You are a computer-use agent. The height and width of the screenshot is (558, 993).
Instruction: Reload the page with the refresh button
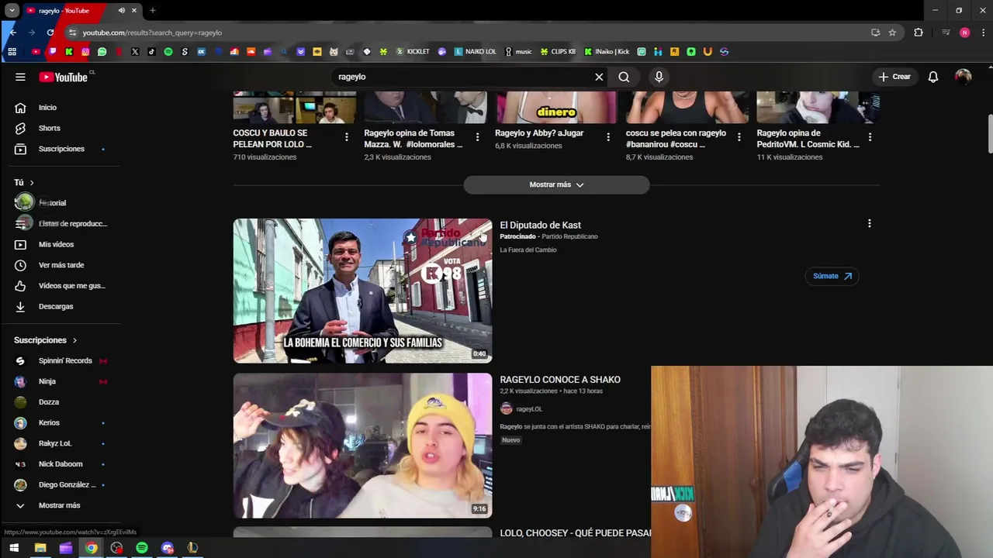point(50,33)
